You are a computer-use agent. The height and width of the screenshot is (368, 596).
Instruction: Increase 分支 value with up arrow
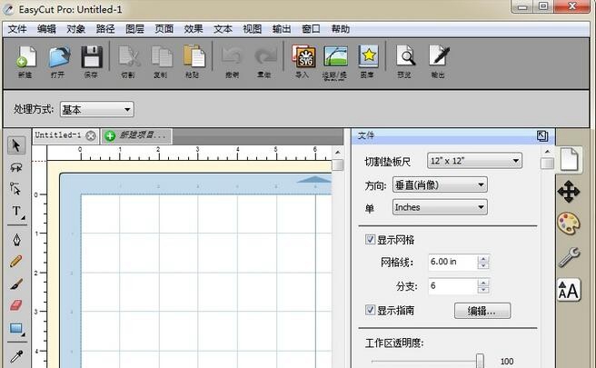point(483,283)
